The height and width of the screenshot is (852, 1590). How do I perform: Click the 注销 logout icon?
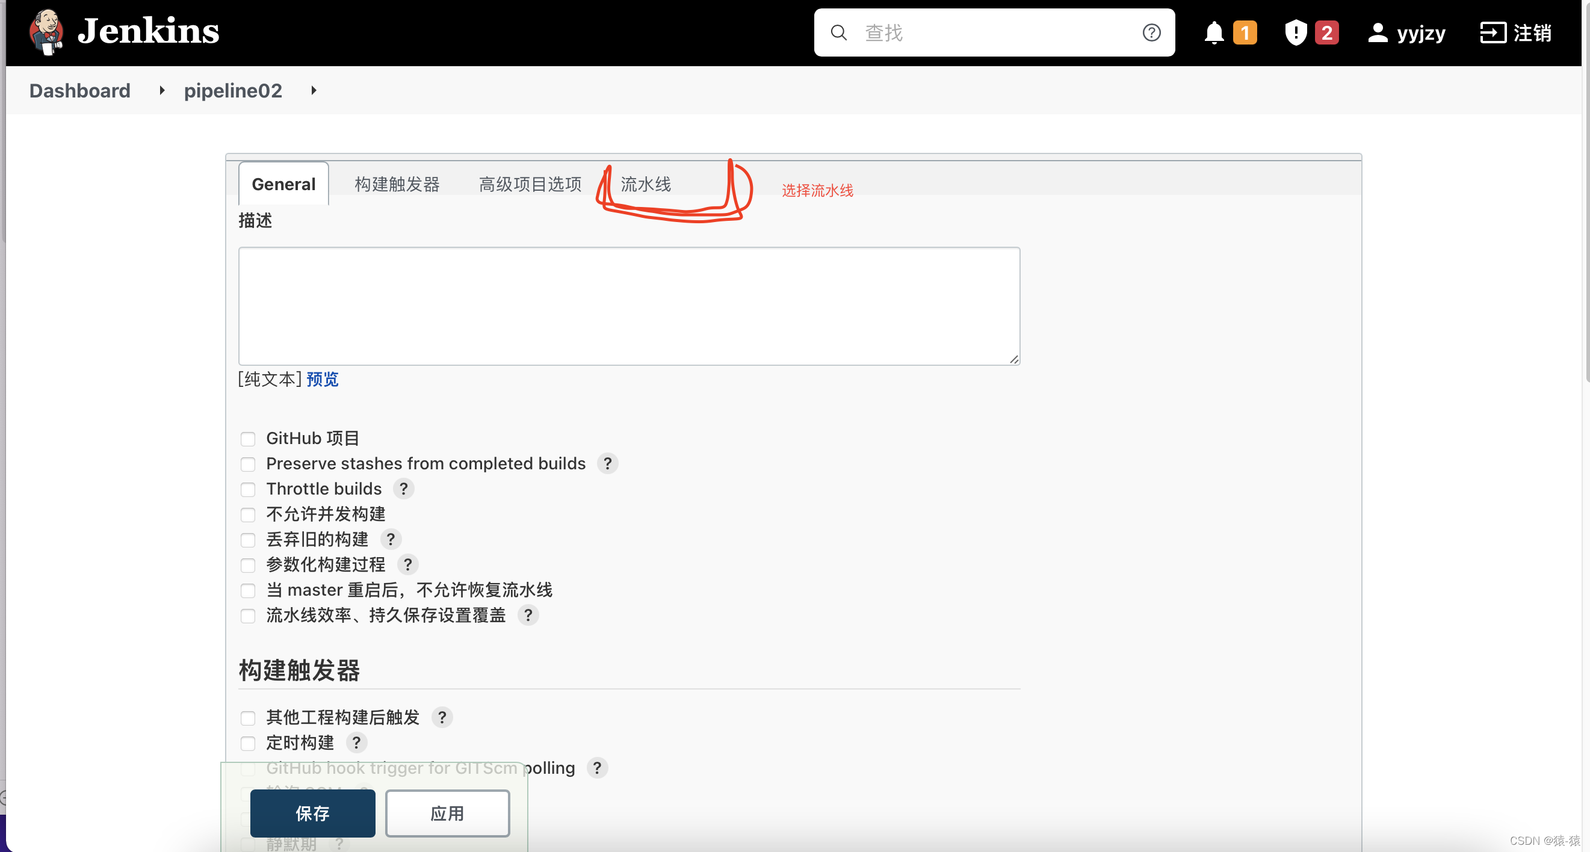1493,32
